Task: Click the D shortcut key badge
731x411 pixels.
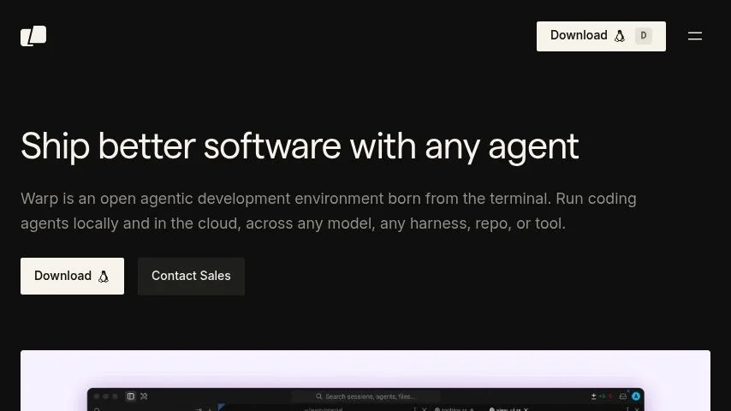Action: coord(644,35)
